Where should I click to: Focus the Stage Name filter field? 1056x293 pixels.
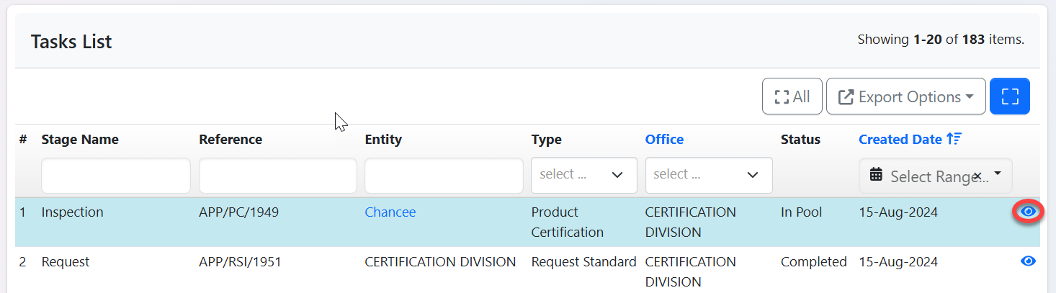point(115,176)
